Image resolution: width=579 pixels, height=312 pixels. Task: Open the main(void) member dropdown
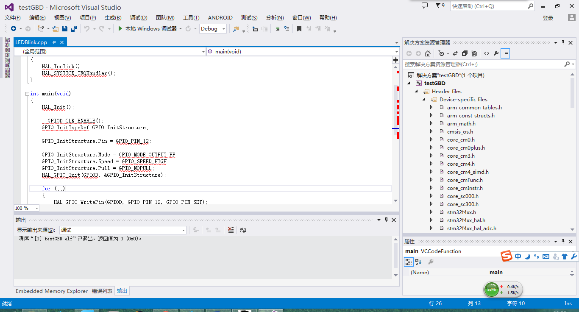(x=303, y=51)
